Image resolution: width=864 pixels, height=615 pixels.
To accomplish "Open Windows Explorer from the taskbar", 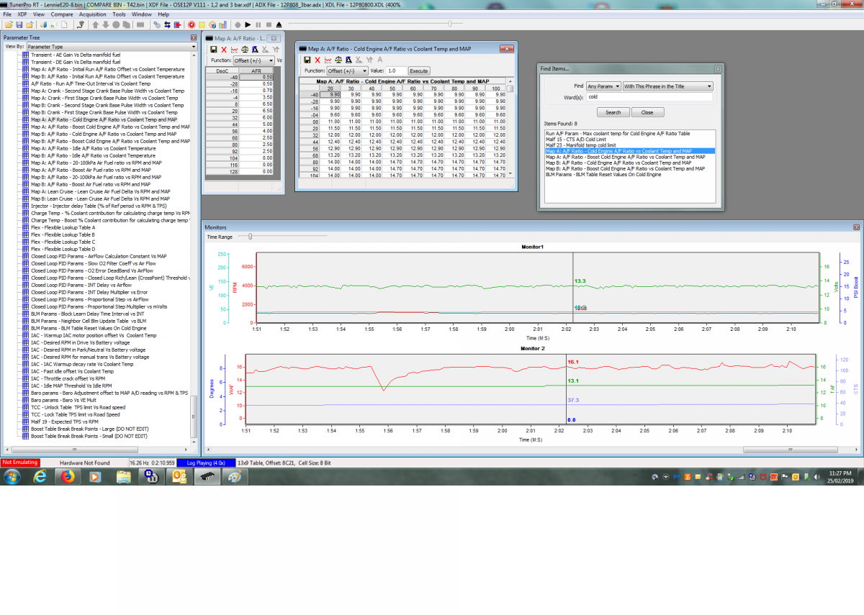I will (x=123, y=476).
